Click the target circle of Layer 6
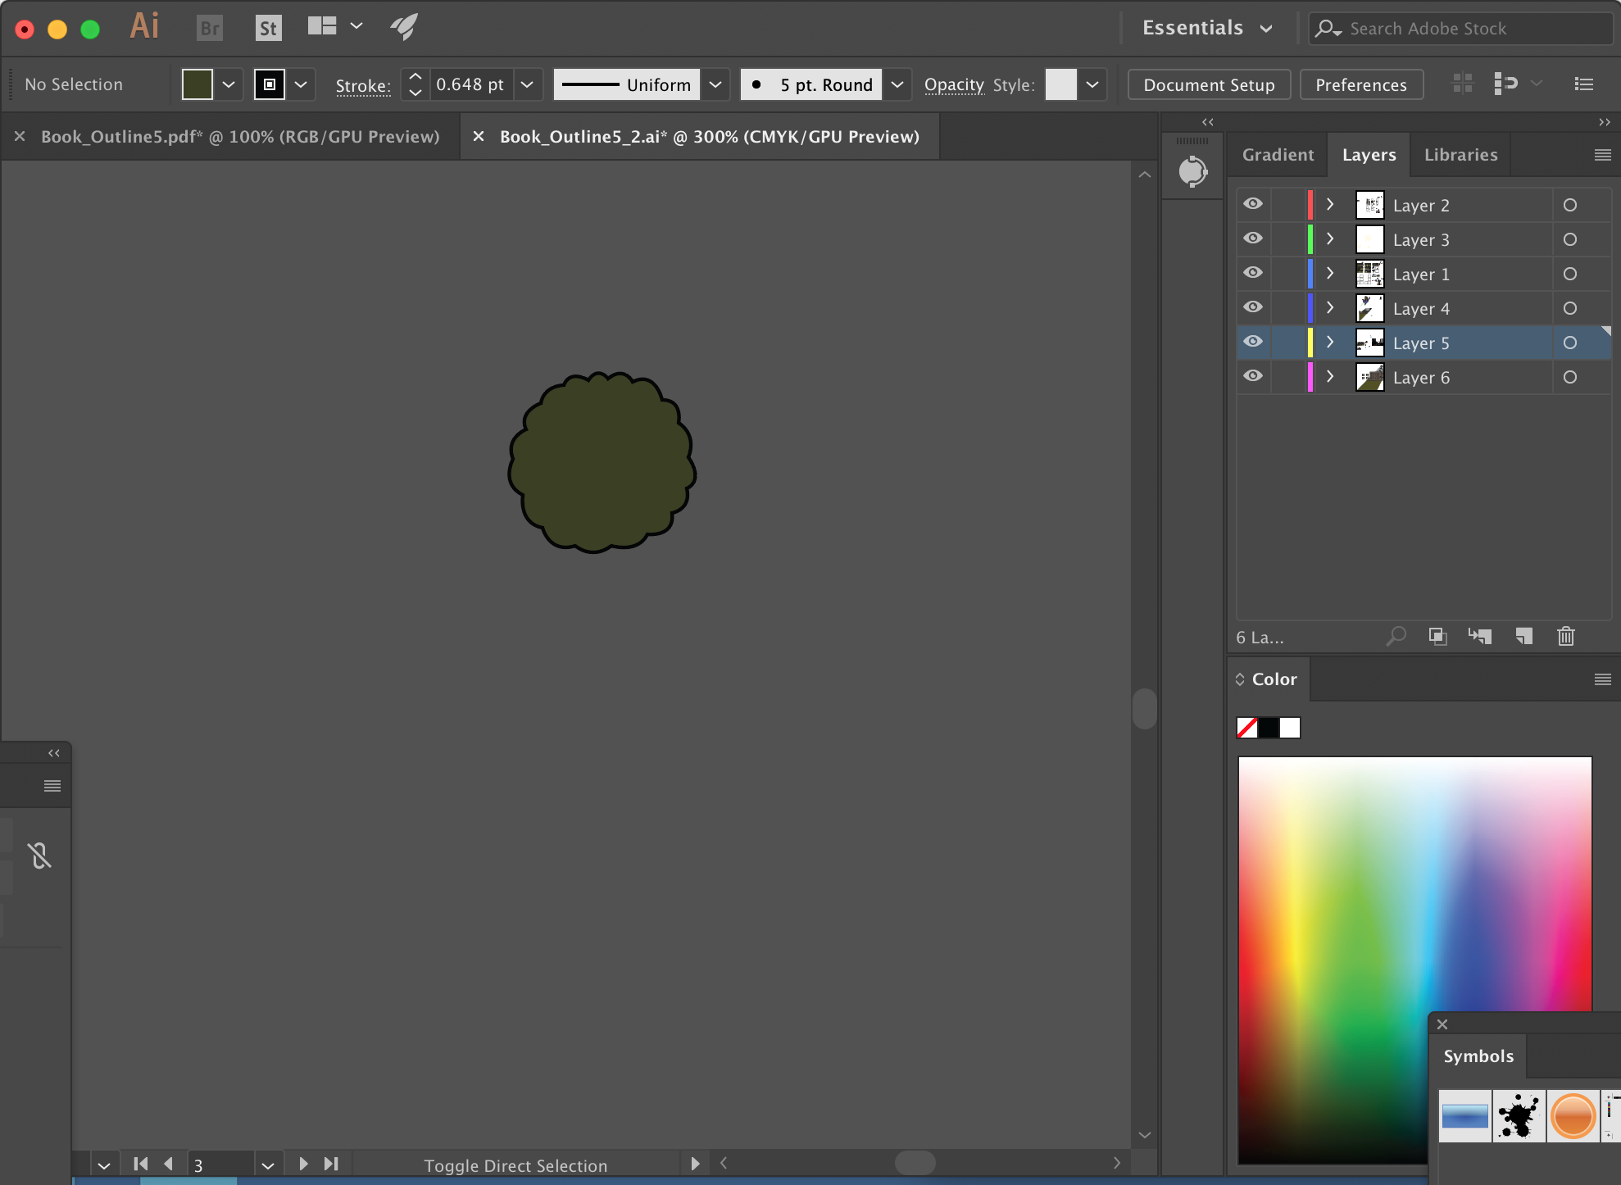The height and width of the screenshot is (1185, 1621). [x=1569, y=377]
